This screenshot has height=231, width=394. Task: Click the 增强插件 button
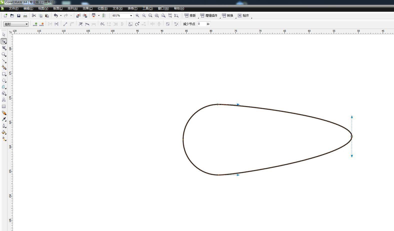(209, 16)
